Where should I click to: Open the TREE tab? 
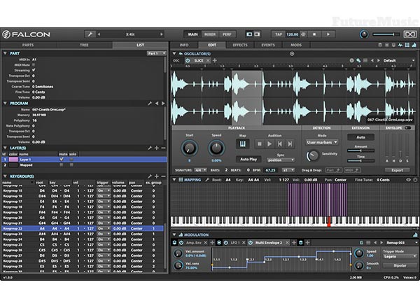point(84,45)
